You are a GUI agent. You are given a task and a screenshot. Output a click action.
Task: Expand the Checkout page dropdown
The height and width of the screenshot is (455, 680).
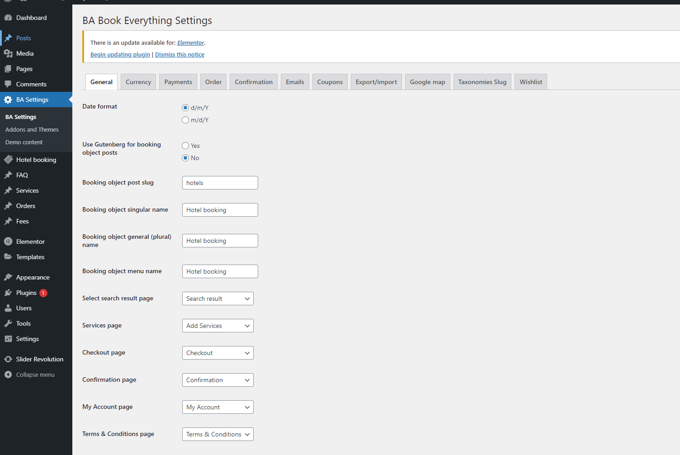[217, 353]
